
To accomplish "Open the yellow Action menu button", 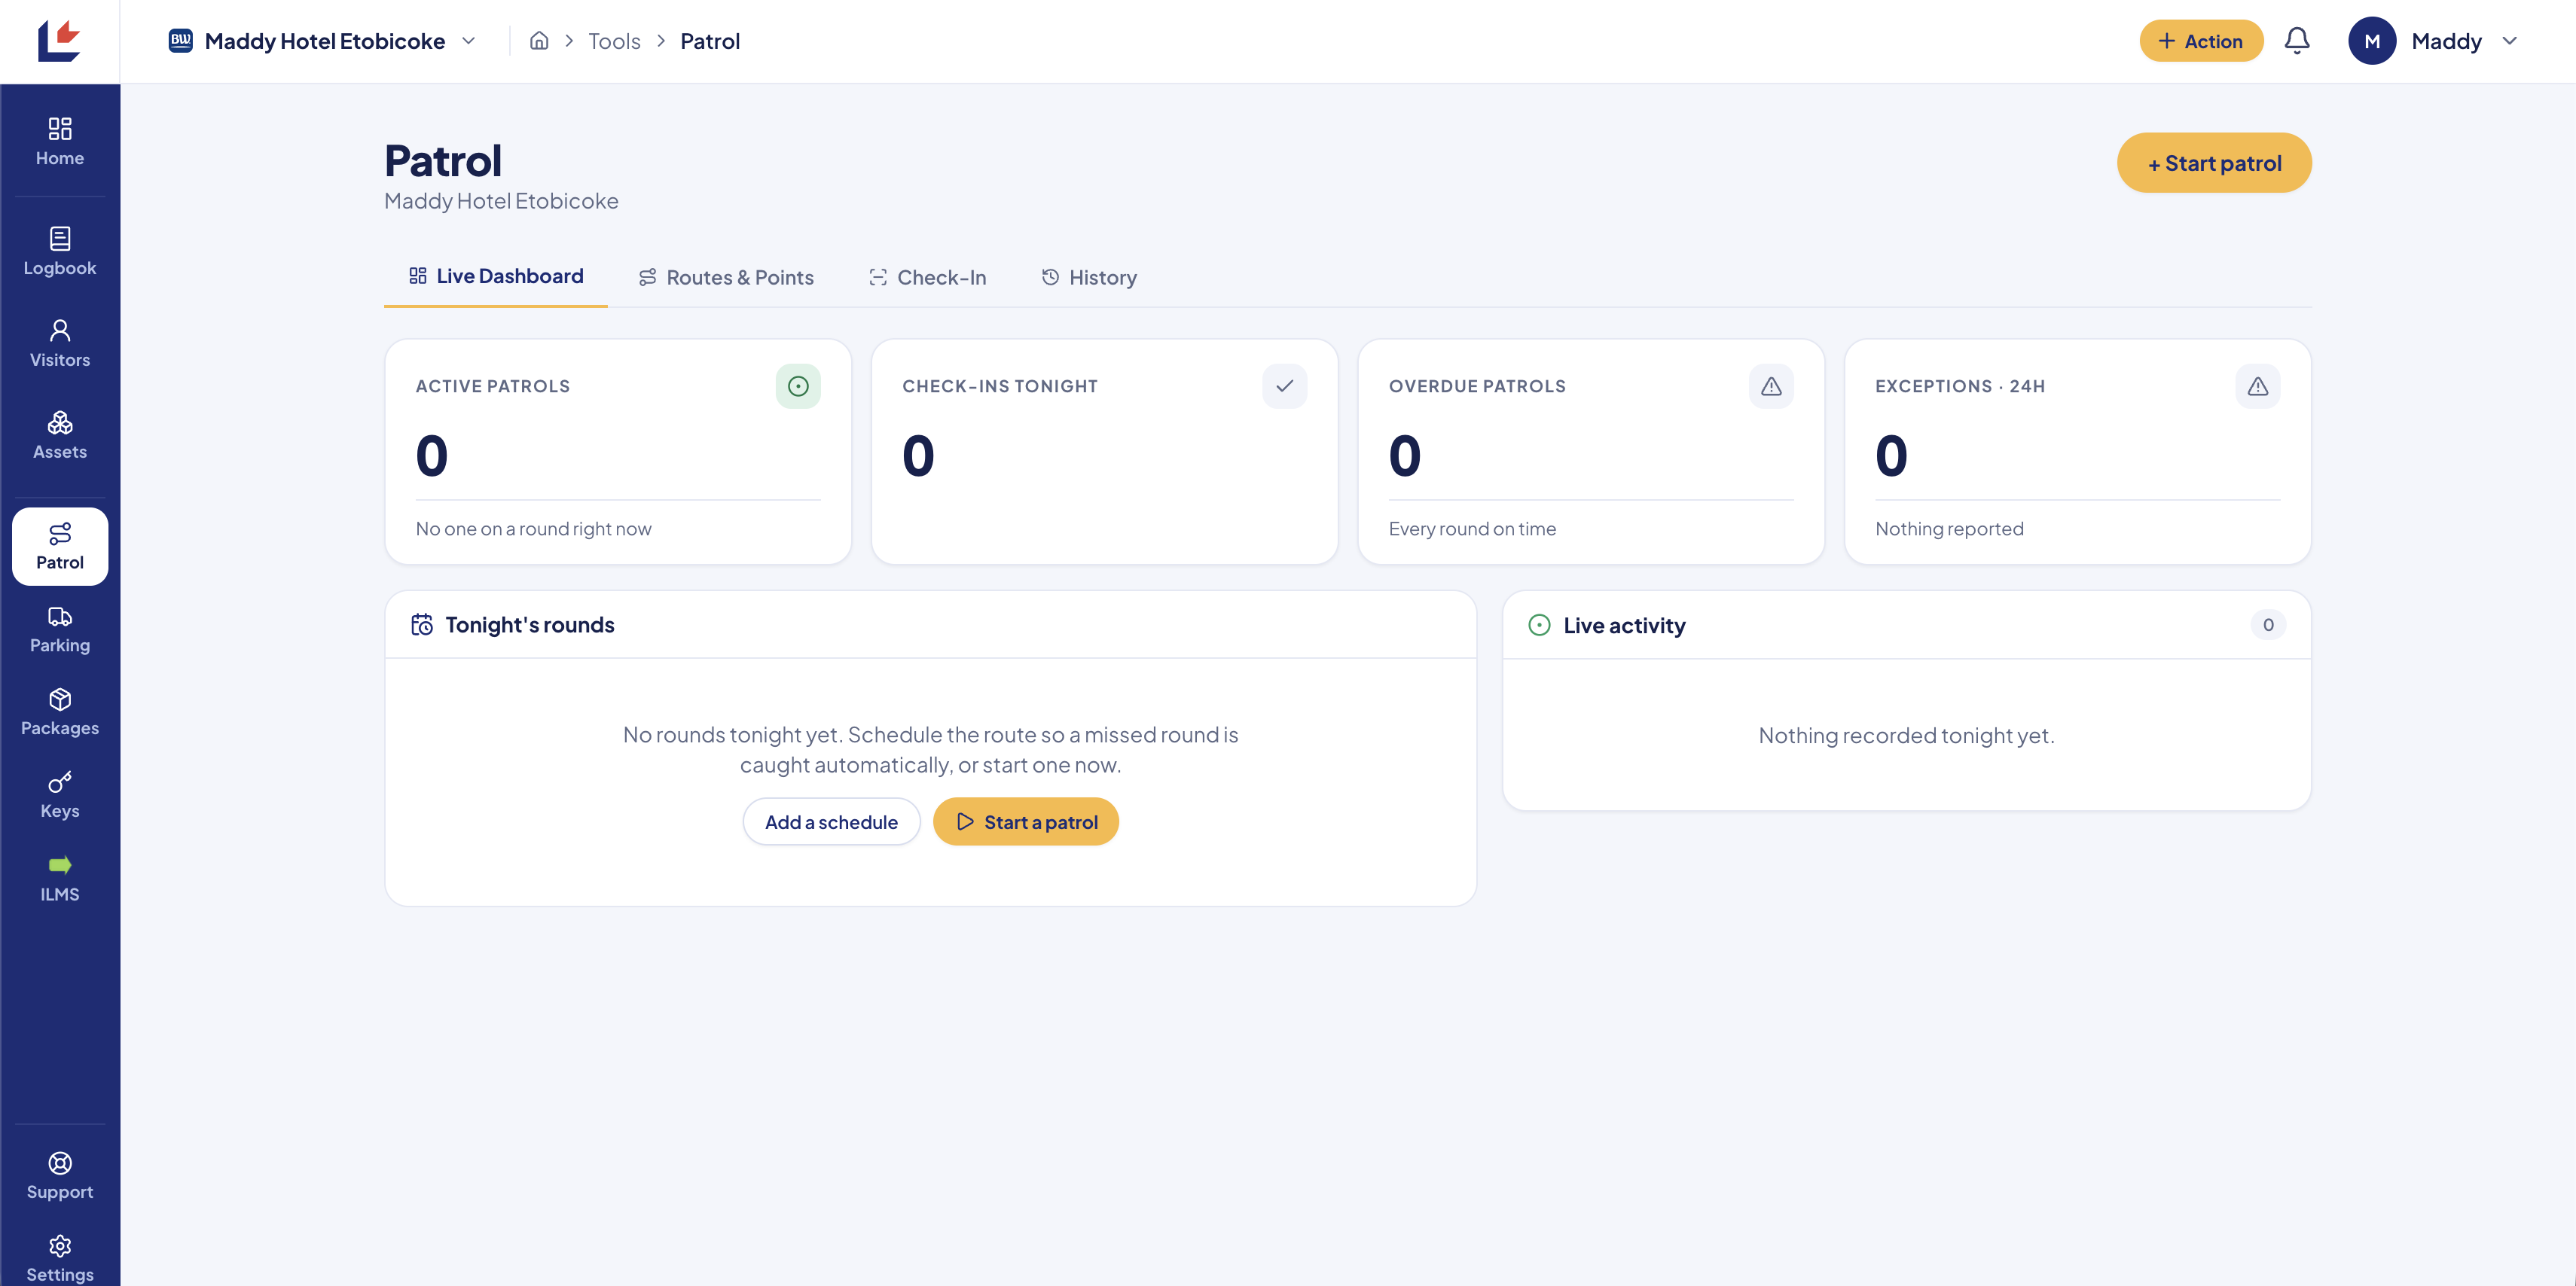I will (x=2201, y=41).
